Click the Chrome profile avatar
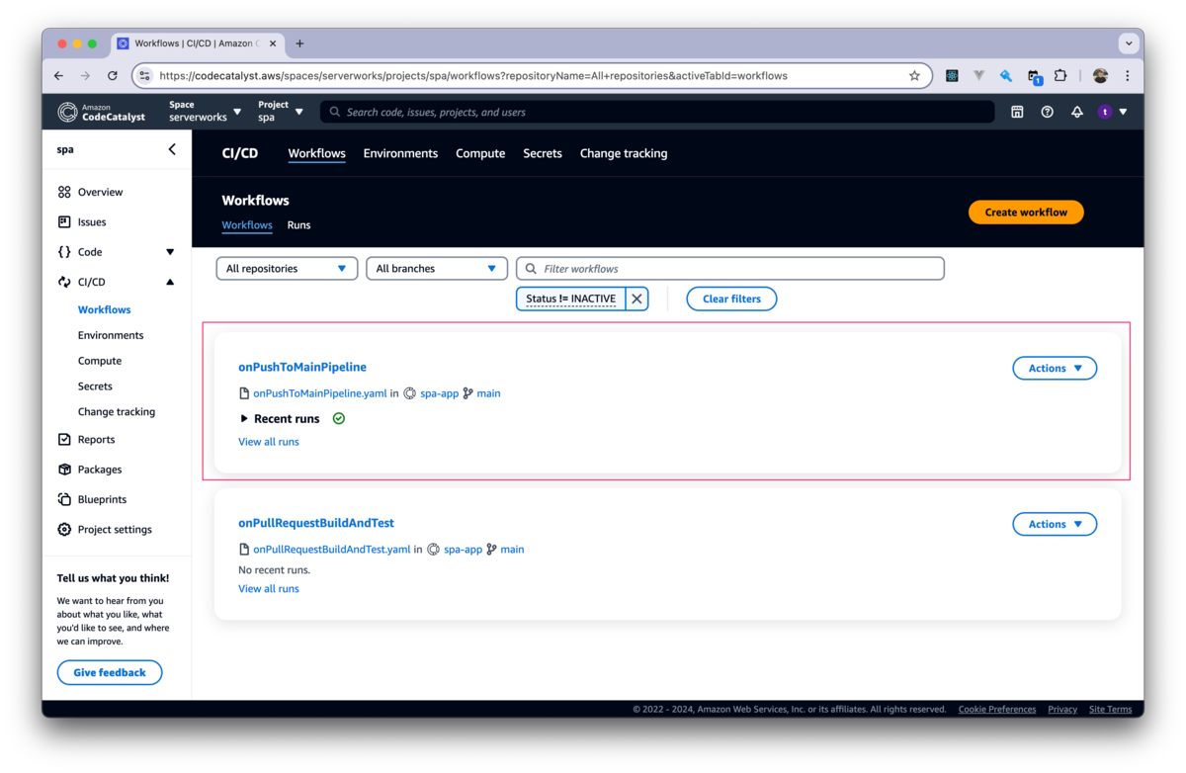Screen dimensions: 1186x773 [x=1100, y=75]
